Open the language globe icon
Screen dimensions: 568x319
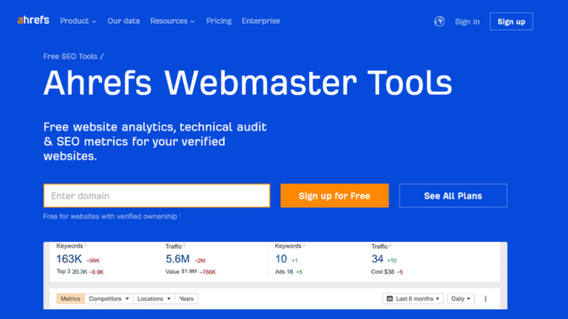click(x=439, y=21)
